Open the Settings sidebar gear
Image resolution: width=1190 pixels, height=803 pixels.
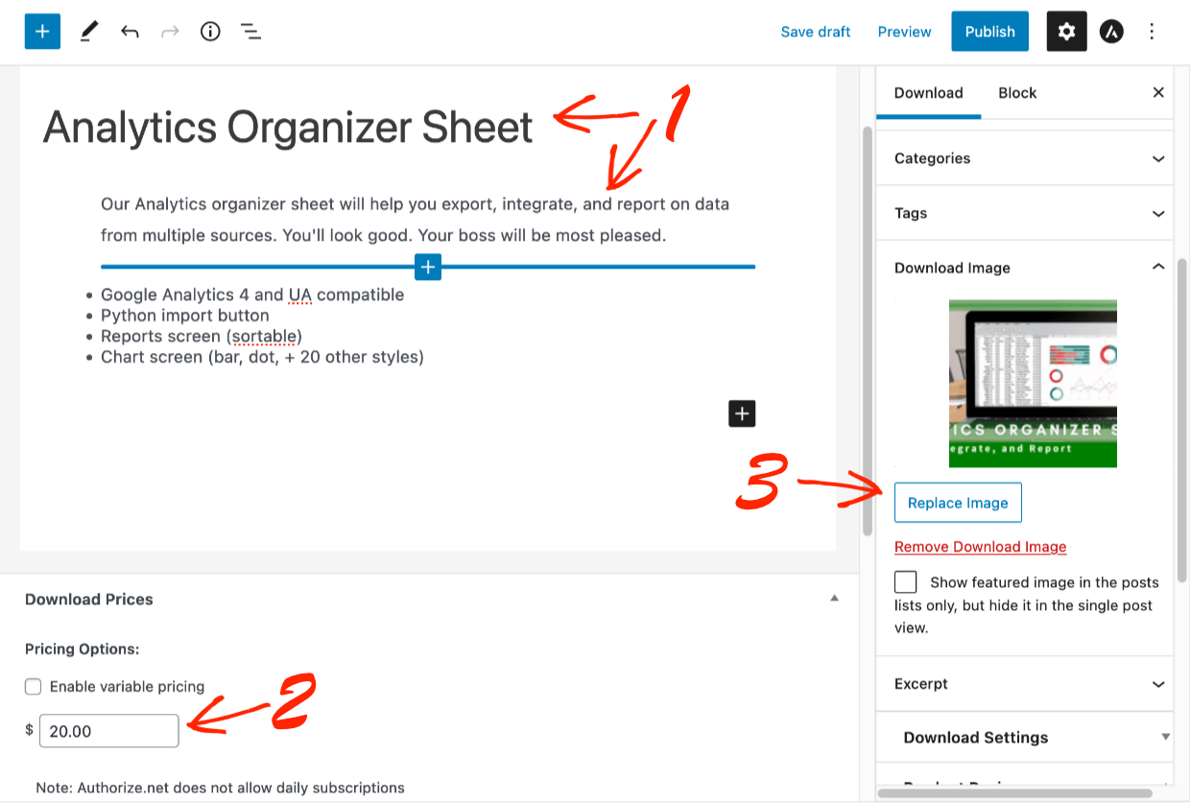(1066, 31)
